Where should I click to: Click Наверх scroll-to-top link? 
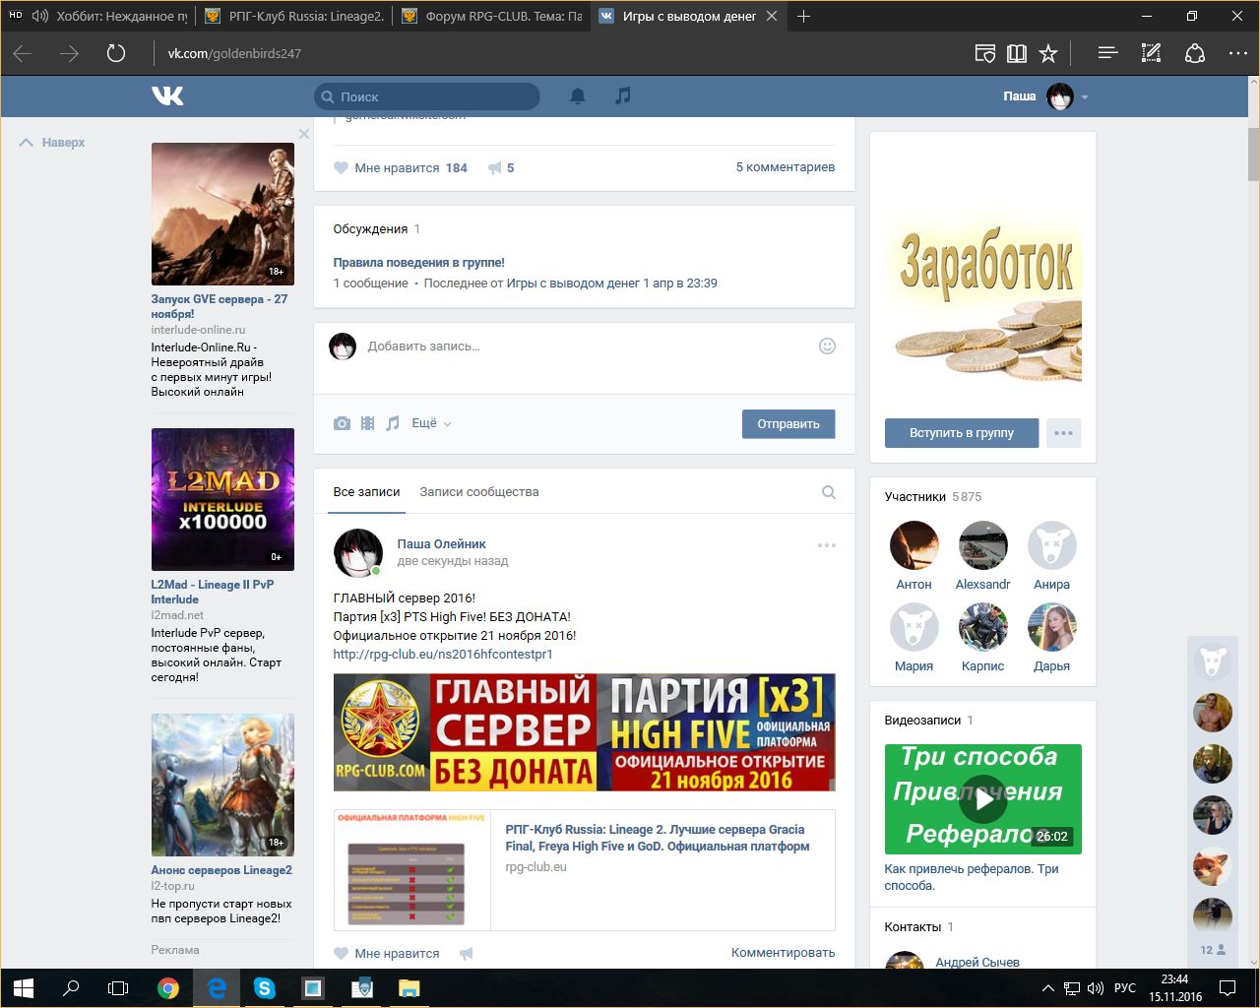pyautogui.click(x=52, y=143)
